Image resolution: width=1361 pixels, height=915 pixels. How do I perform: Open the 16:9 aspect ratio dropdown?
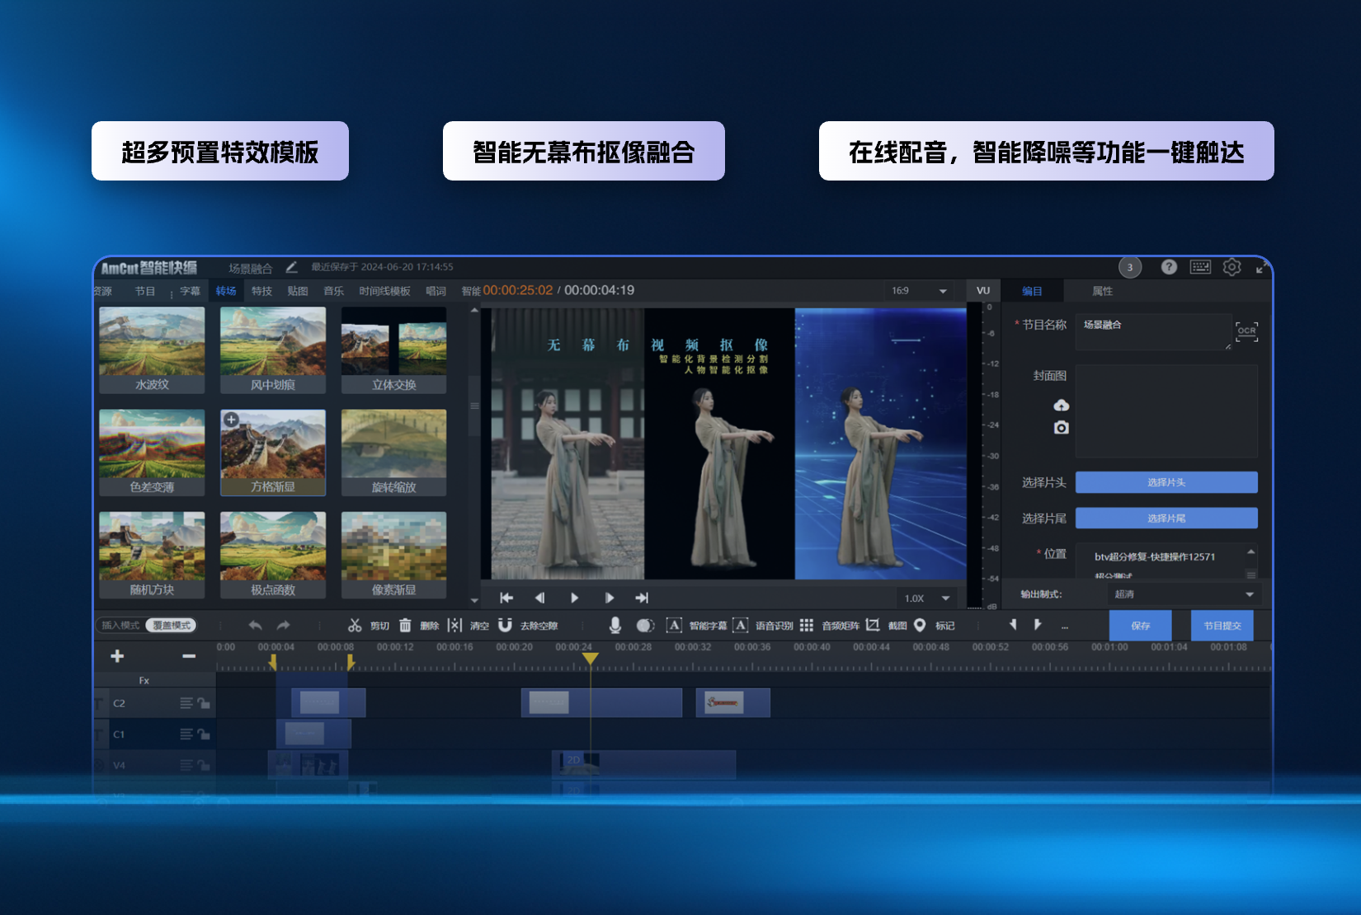pos(942,291)
